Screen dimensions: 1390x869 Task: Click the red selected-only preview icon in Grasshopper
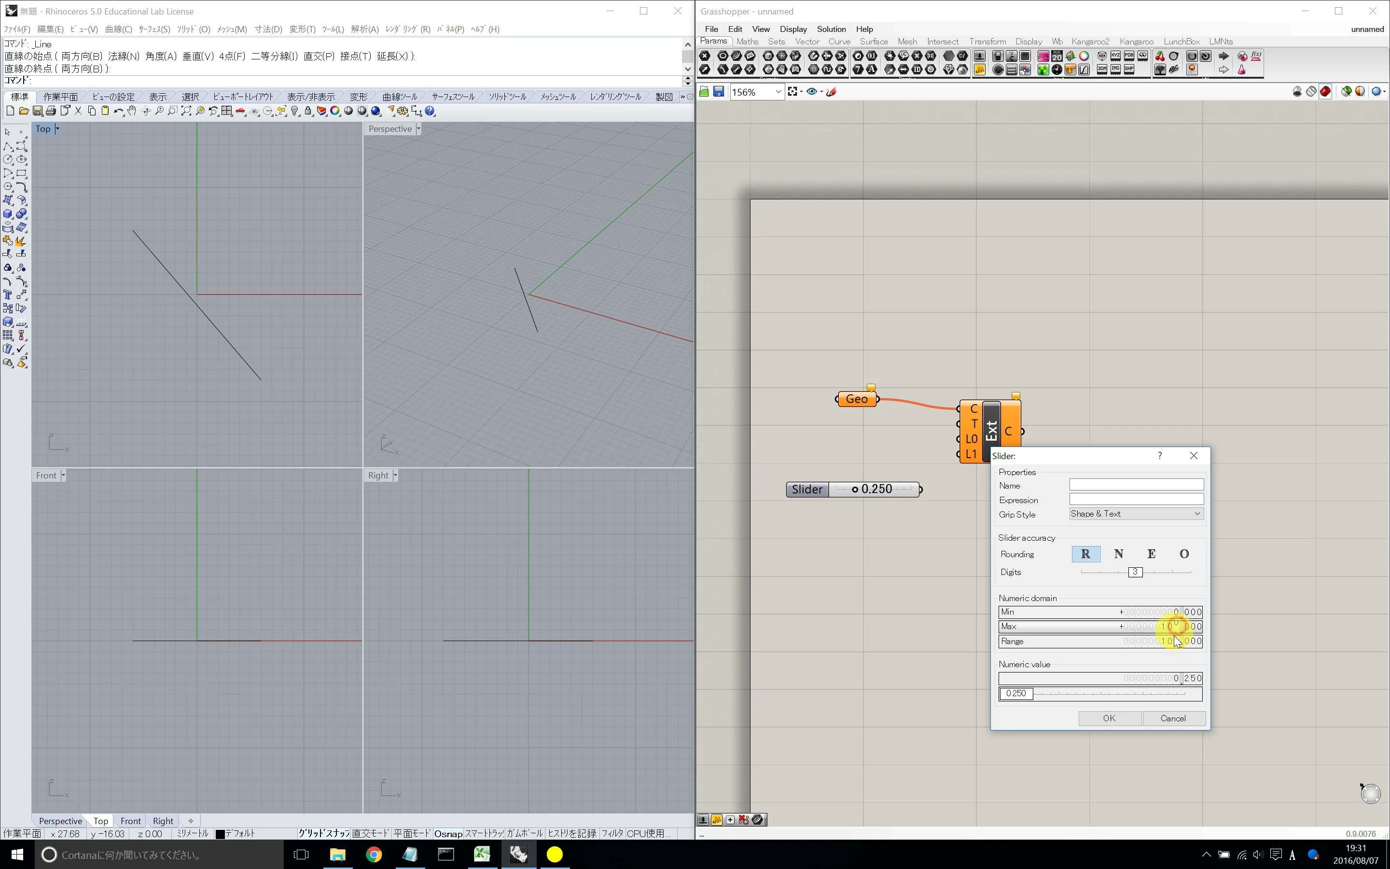coord(1325,92)
